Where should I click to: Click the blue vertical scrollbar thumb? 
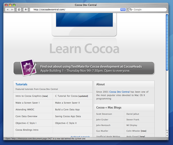(x=167, y=42)
